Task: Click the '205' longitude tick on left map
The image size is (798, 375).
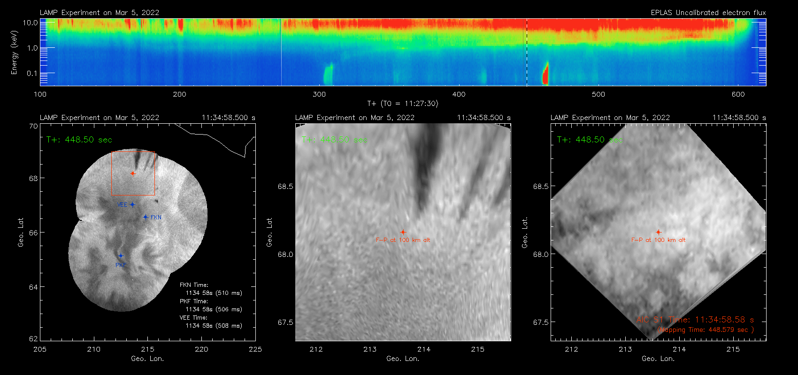Action: (40, 349)
